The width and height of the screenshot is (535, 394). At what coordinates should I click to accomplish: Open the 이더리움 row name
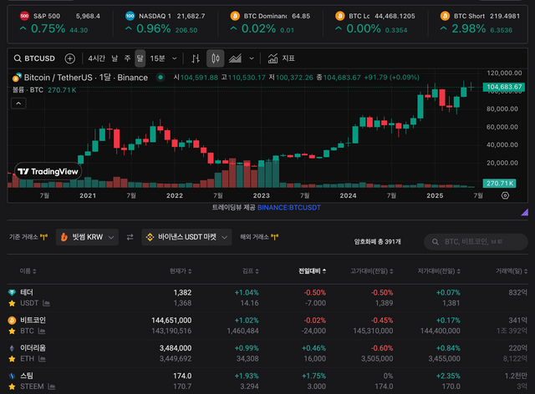click(x=33, y=348)
